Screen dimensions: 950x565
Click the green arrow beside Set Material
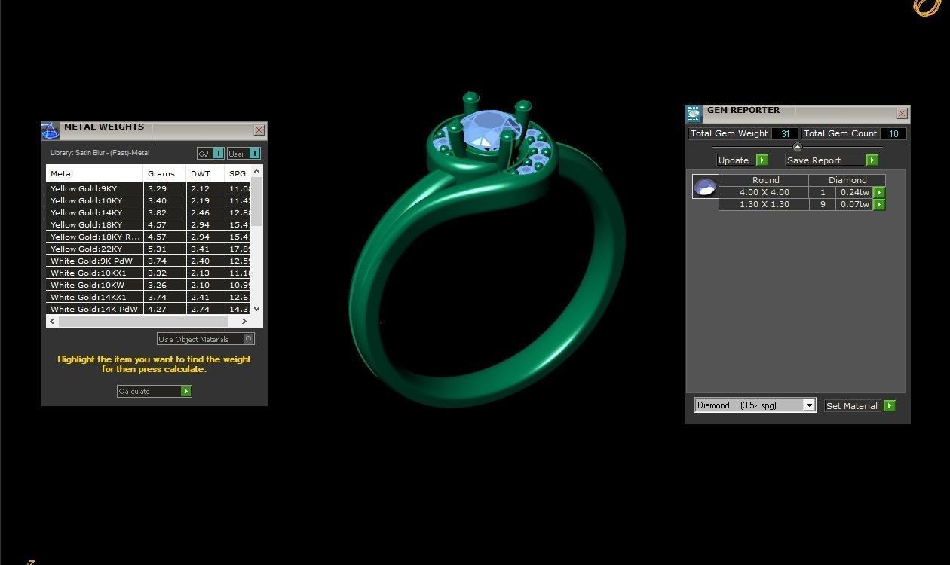[889, 406]
